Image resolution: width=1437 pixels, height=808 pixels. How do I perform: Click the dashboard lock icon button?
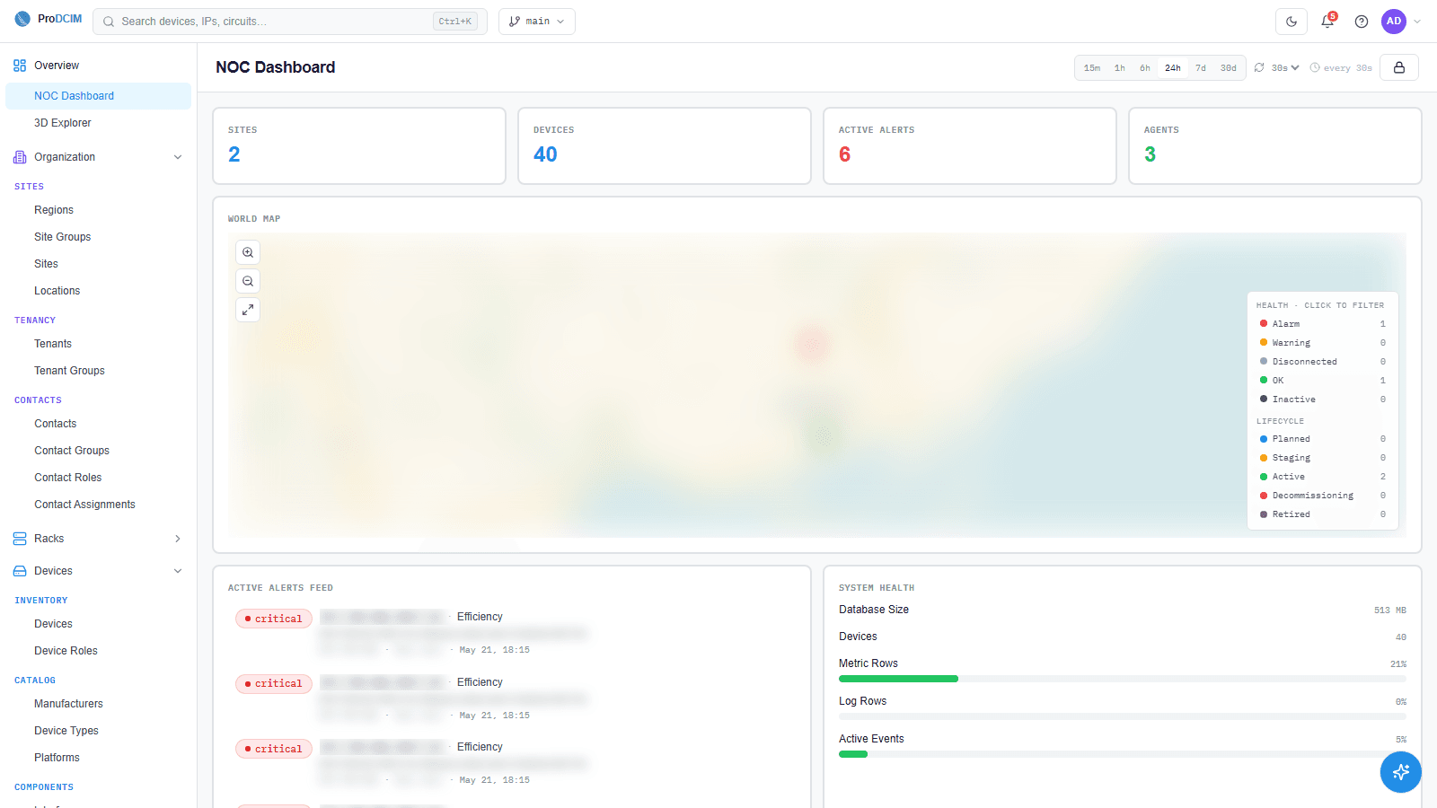pos(1399,67)
